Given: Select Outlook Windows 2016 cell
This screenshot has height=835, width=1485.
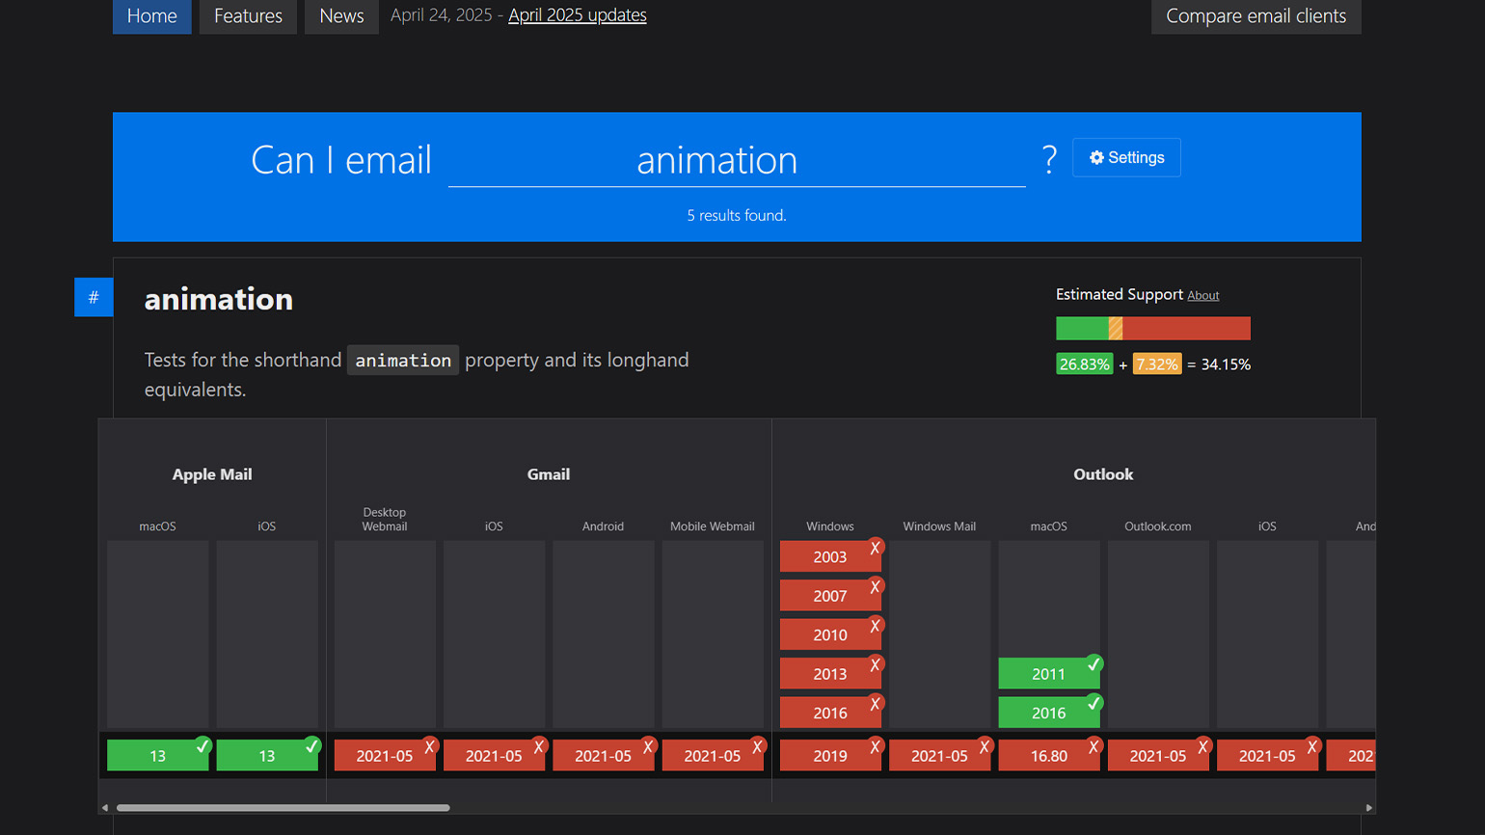Looking at the screenshot, I should (x=829, y=713).
